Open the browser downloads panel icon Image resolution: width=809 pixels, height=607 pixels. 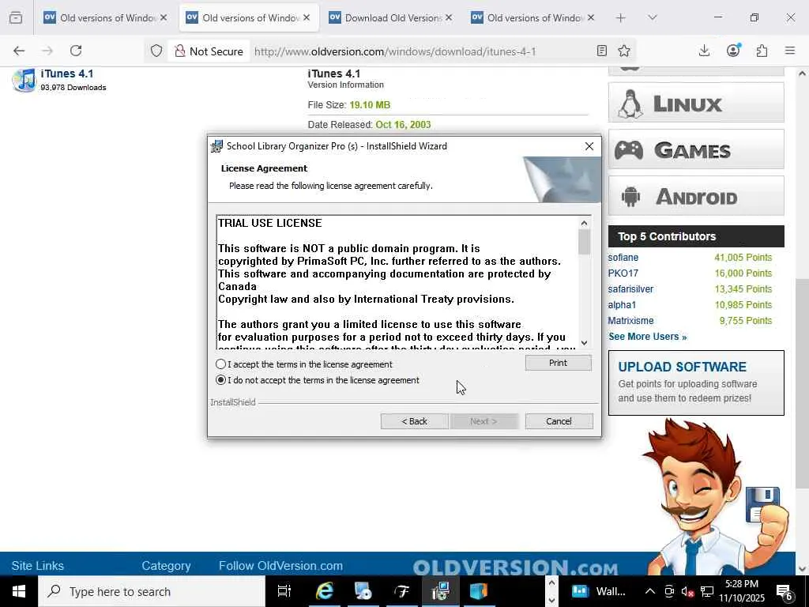pos(704,51)
